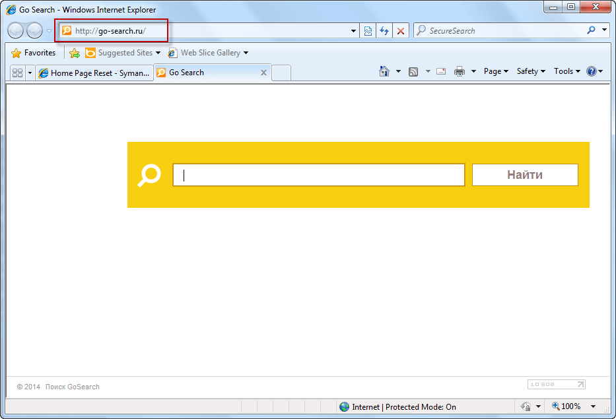Click the Internet Protected Mode status globe
The height and width of the screenshot is (419, 616).
pos(344,407)
